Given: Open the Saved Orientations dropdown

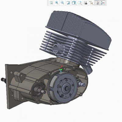Looking at the screenshot, I should click(x=80, y=3).
